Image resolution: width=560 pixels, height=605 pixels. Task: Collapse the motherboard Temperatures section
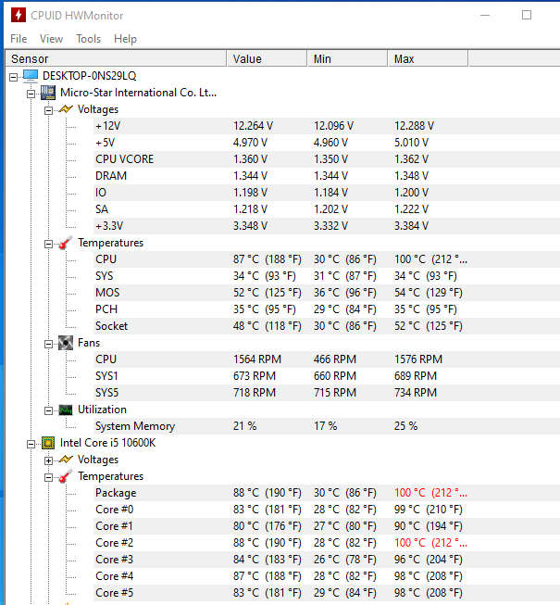point(48,244)
